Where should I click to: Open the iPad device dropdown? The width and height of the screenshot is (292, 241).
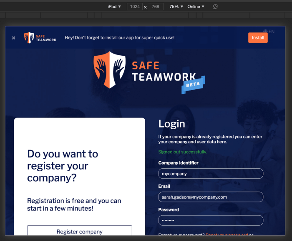(114, 7)
